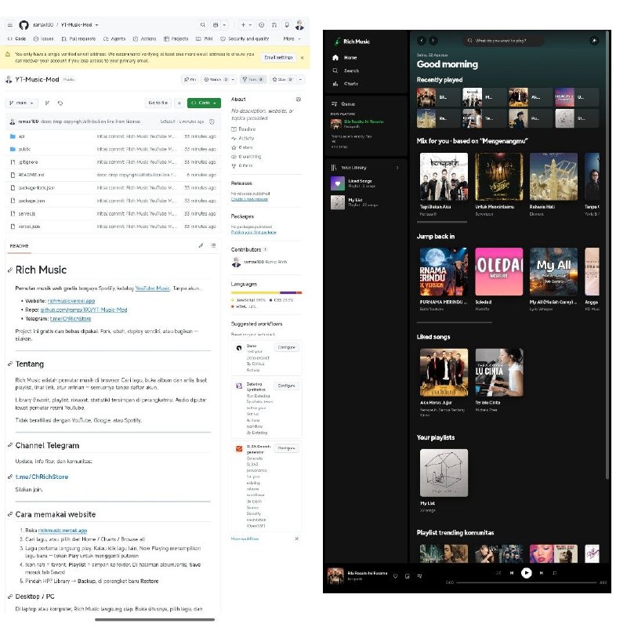Go back in Rich Music navigation
The height and width of the screenshot is (627, 627).
coord(422,41)
